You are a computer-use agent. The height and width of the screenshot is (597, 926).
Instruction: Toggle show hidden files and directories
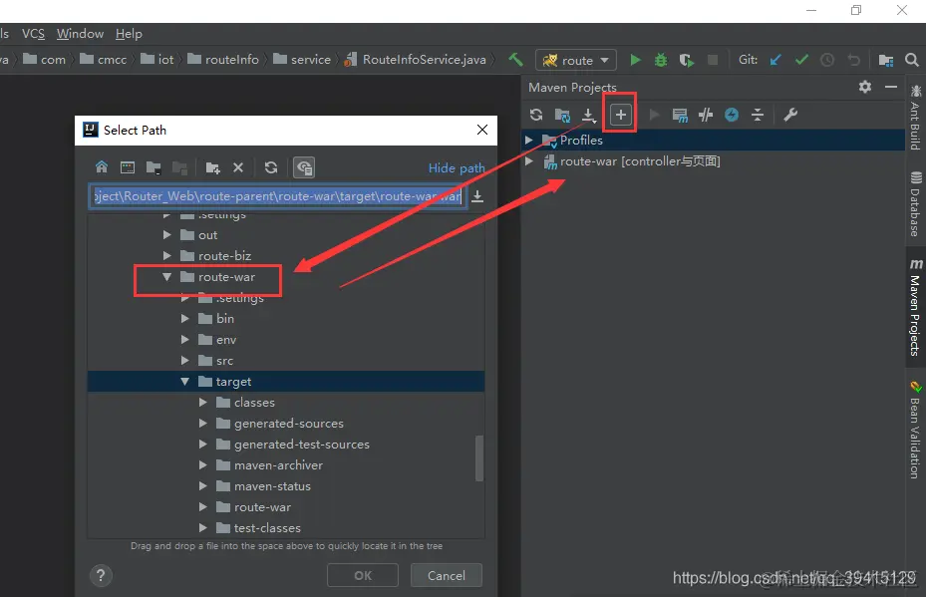point(304,167)
